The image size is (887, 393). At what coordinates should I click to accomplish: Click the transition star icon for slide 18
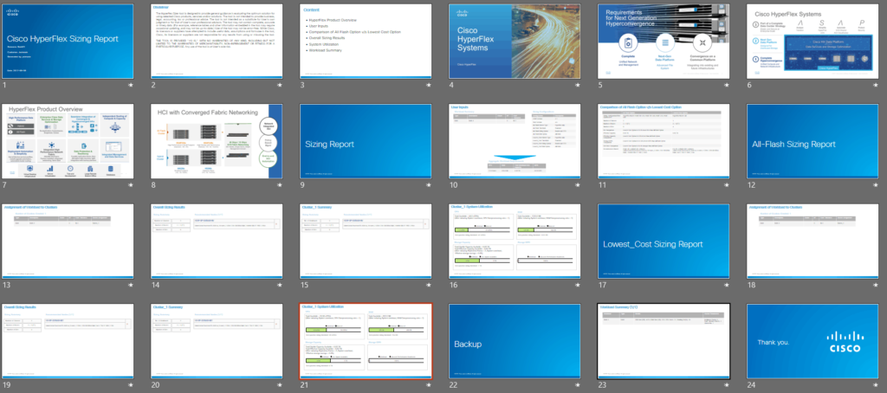[x=876, y=285]
